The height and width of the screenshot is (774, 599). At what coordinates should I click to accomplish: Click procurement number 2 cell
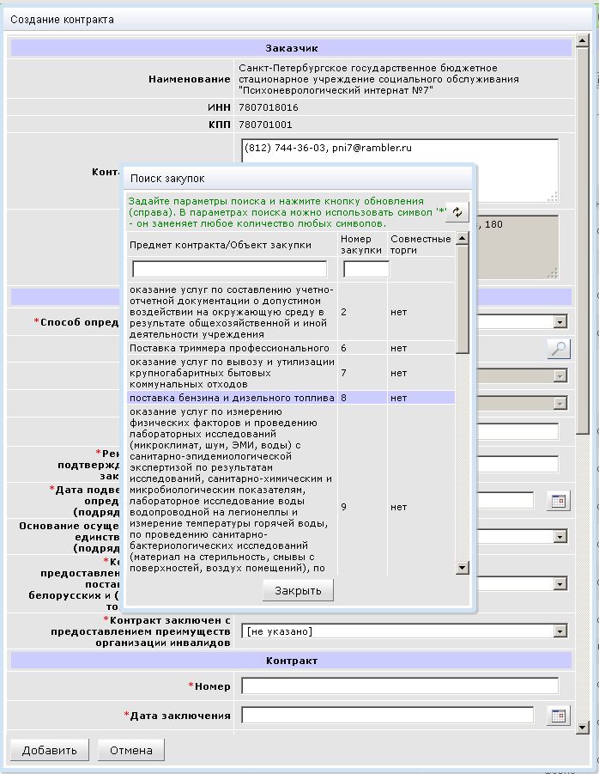pos(362,312)
